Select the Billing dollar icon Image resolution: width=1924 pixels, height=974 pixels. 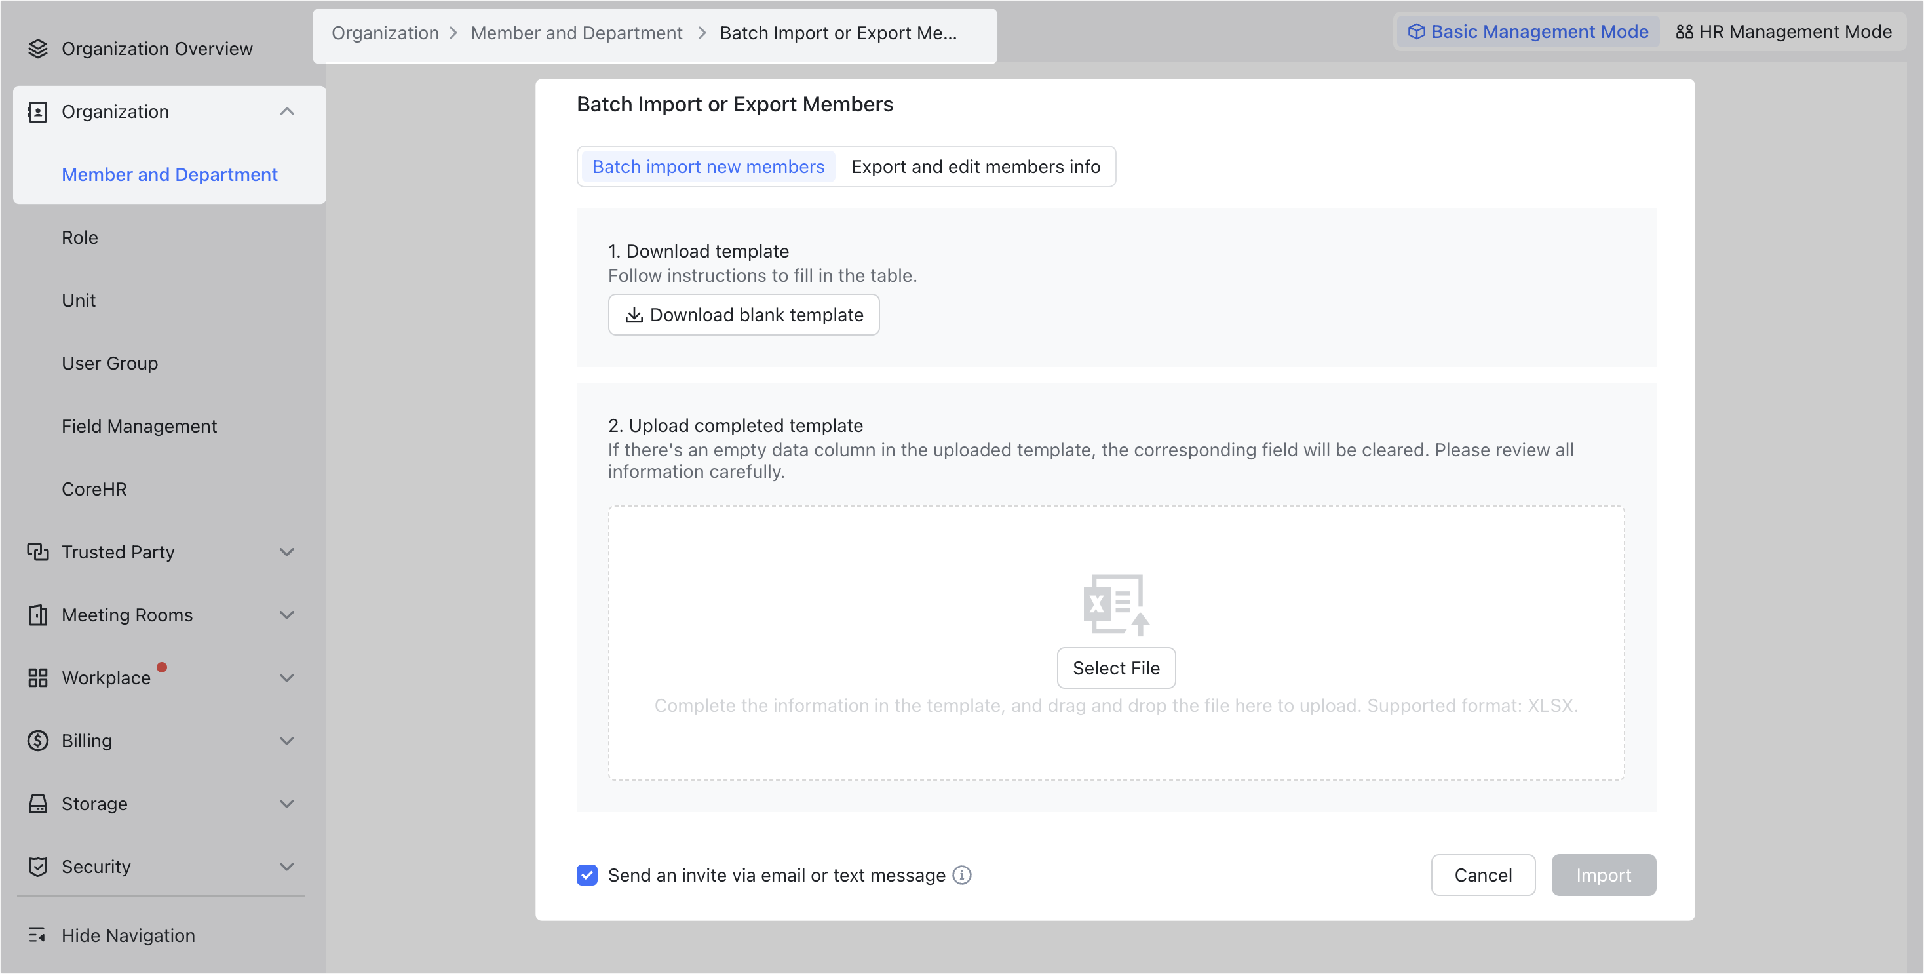pyautogui.click(x=39, y=740)
